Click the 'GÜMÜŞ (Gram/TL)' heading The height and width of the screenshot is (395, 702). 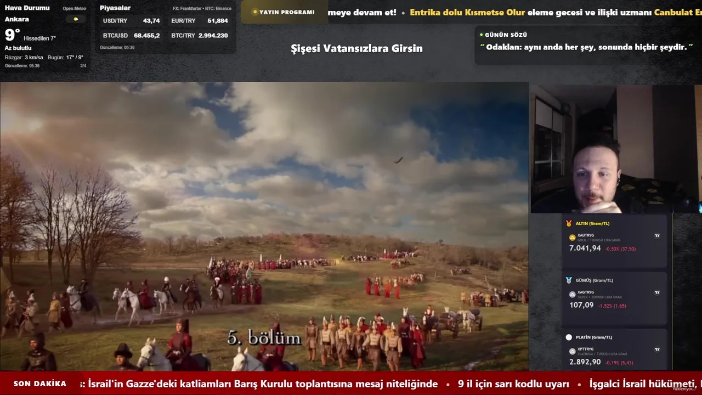pyautogui.click(x=595, y=280)
